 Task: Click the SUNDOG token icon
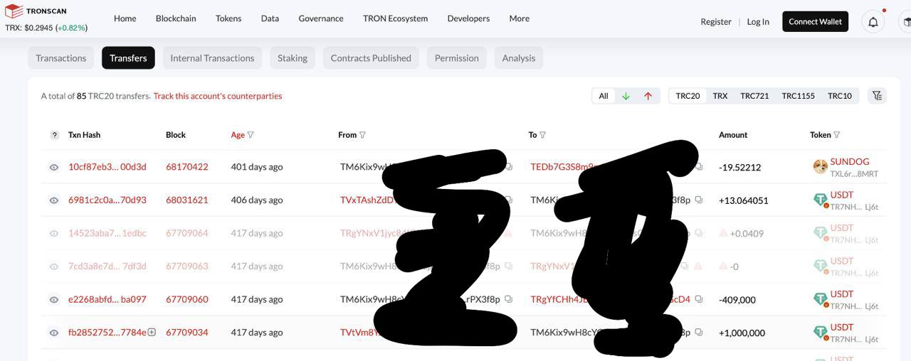(x=820, y=167)
